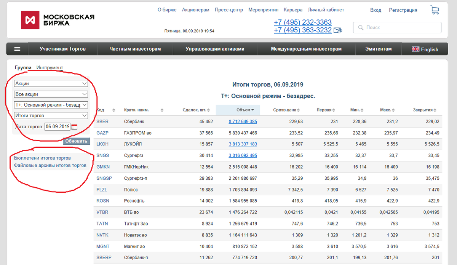The image size is (457, 265).
Task: Open GAZP ticker link
Action: 102,133
